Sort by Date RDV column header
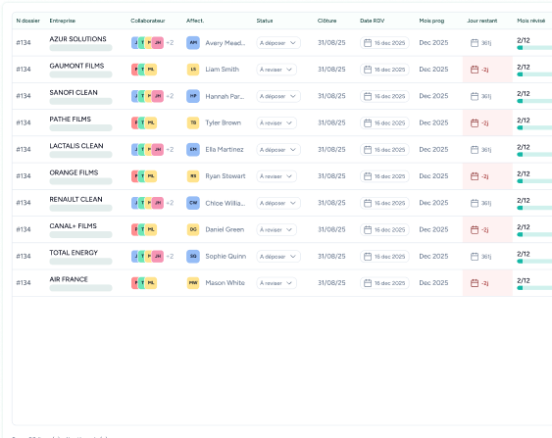This screenshot has height=438, width=552. [x=373, y=21]
